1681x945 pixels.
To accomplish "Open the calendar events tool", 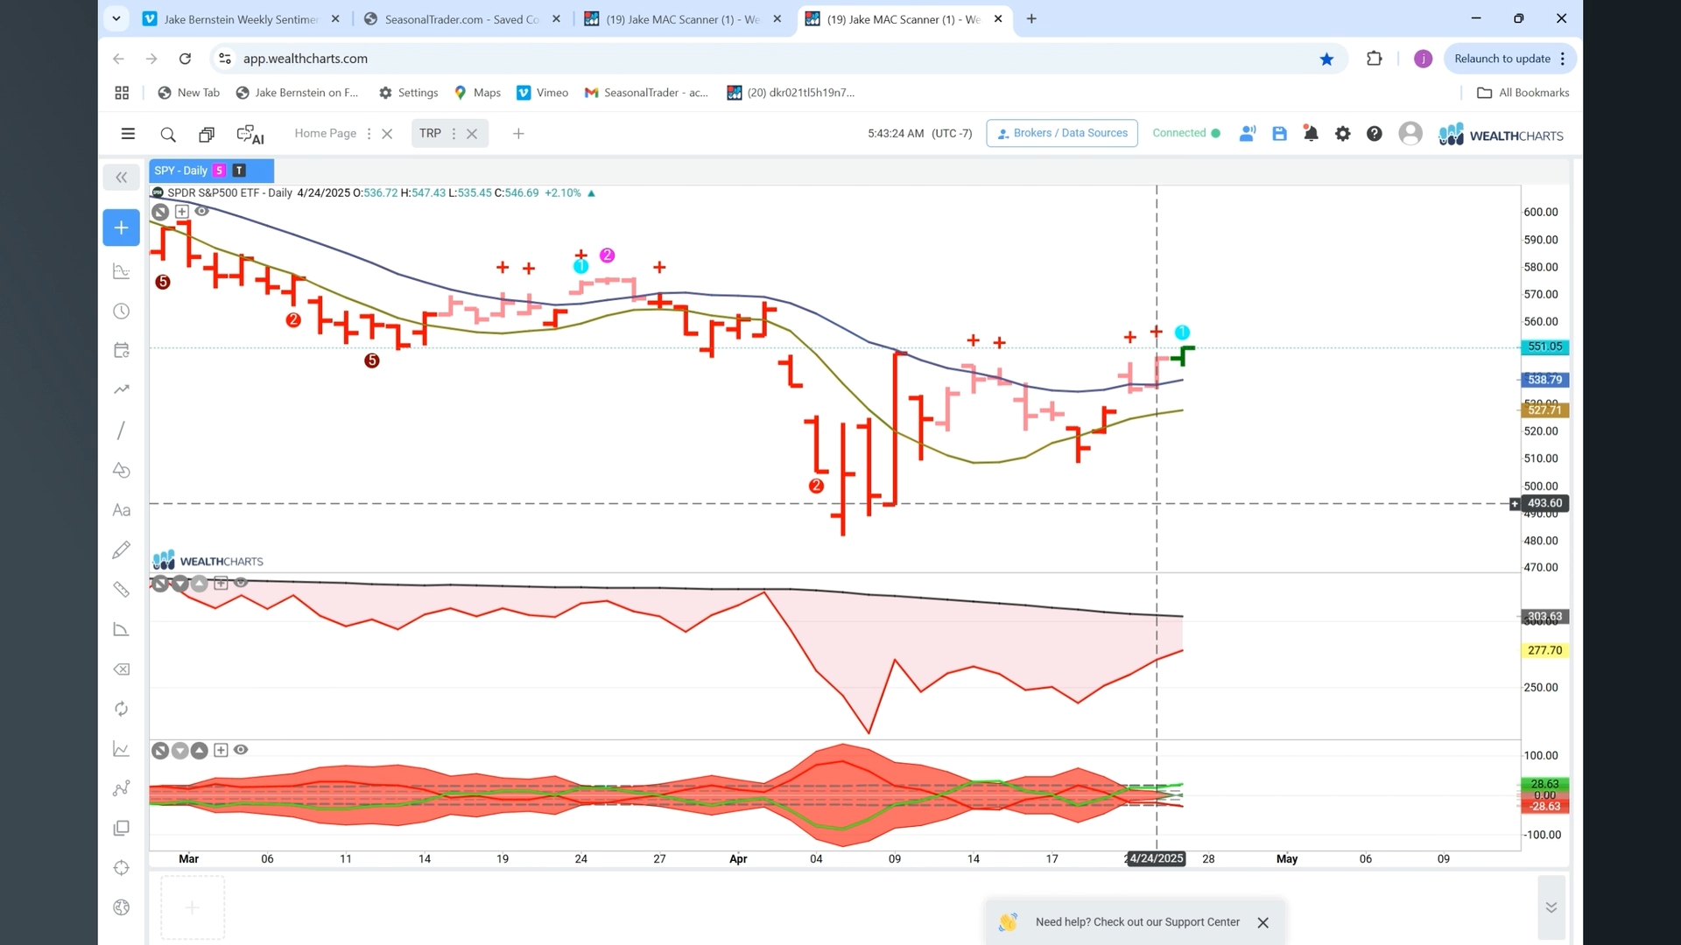I will (x=122, y=350).
